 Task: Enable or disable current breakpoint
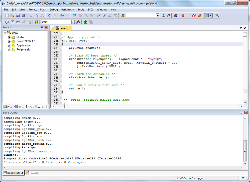[x=189, y=15]
